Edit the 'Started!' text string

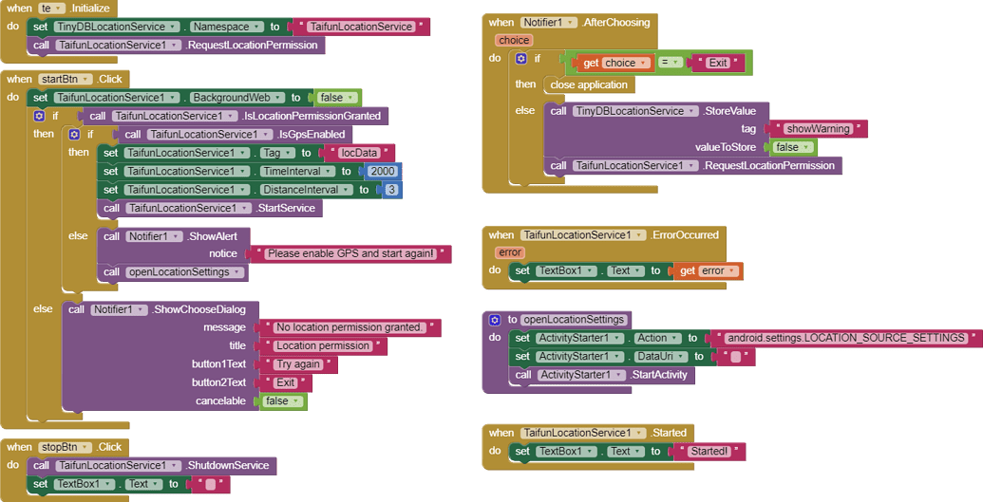click(709, 452)
